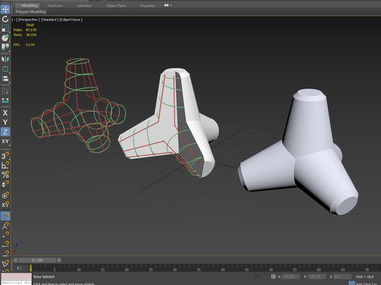Click the pink MAXScript listener field
The image size is (381, 285).
coord(17,277)
